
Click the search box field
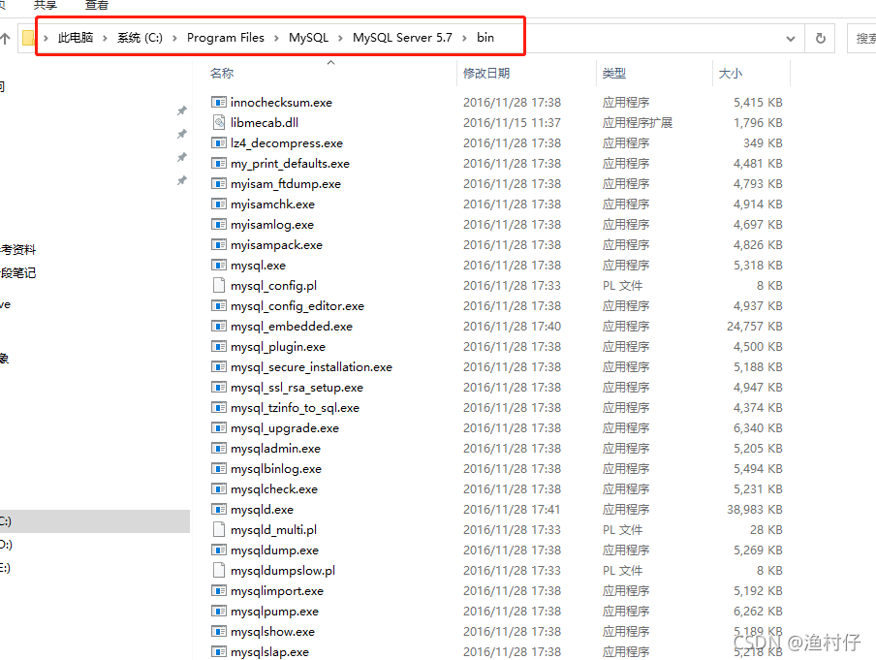click(861, 39)
